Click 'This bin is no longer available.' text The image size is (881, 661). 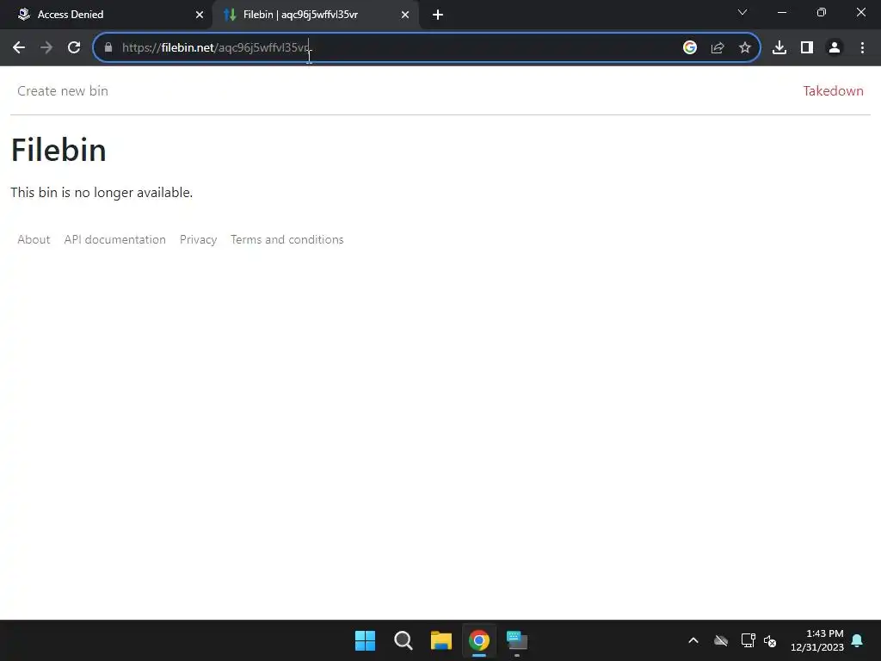[x=102, y=192]
